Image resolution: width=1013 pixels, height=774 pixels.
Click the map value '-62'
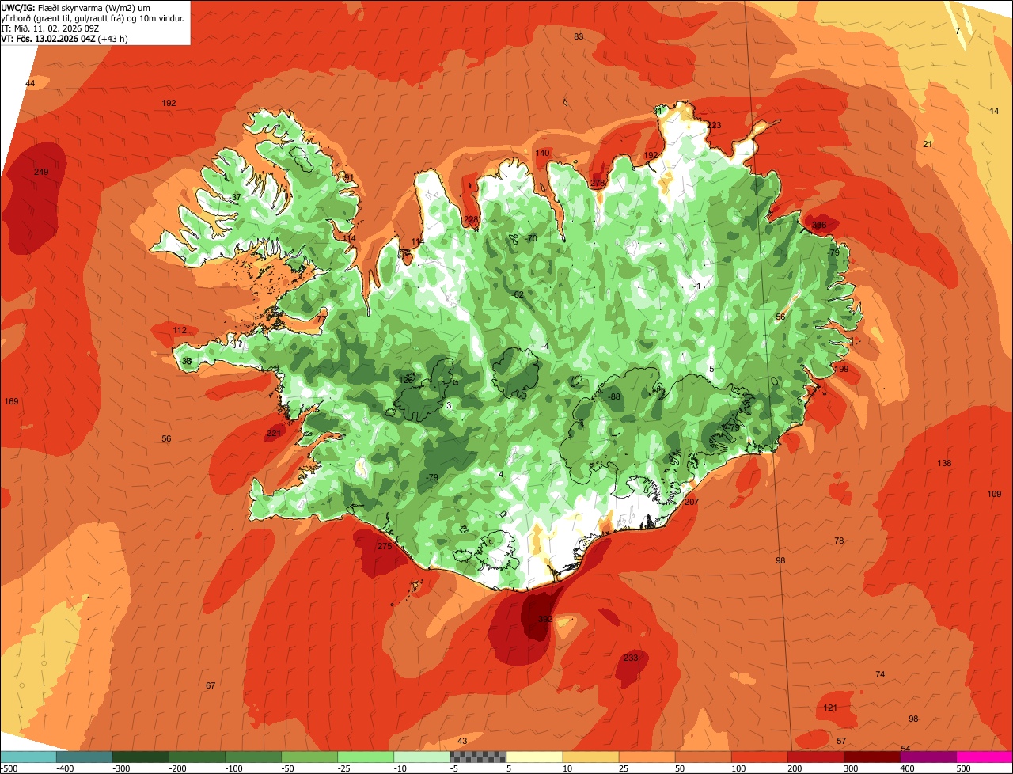(x=518, y=294)
